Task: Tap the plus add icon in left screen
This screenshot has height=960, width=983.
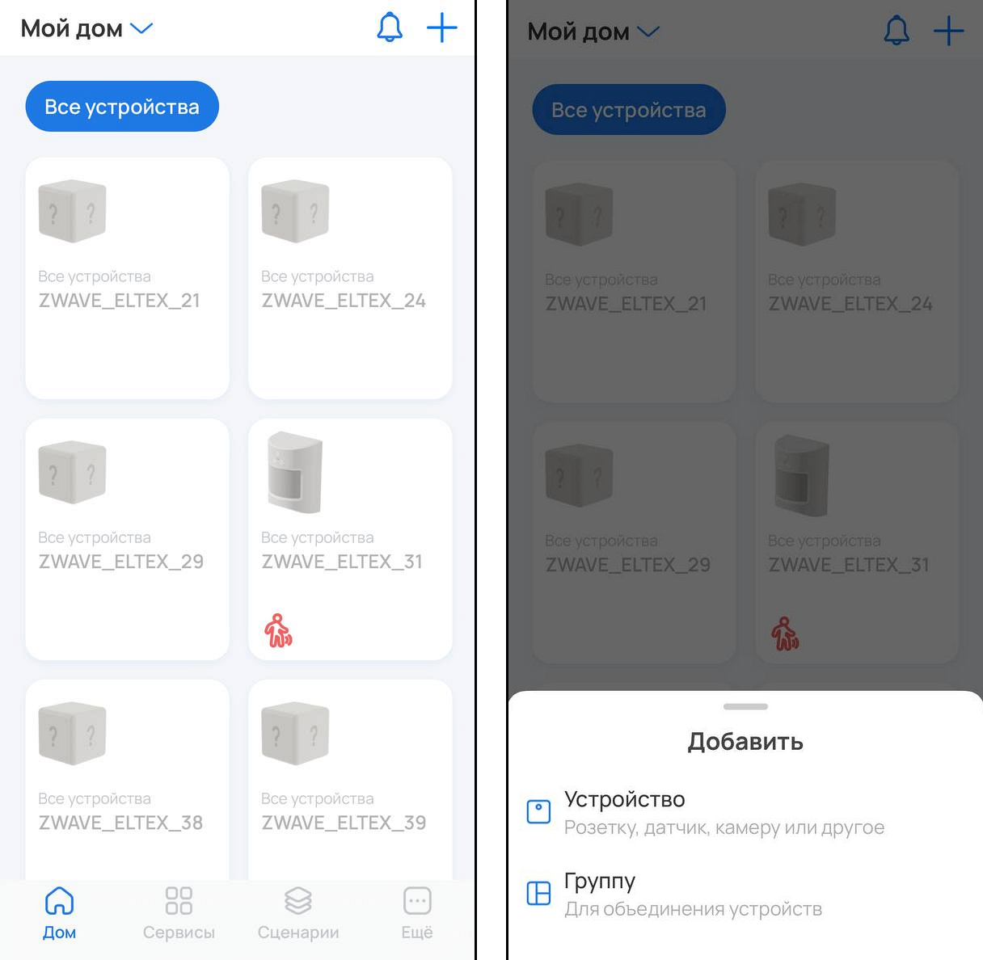Action: pos(442,27)
